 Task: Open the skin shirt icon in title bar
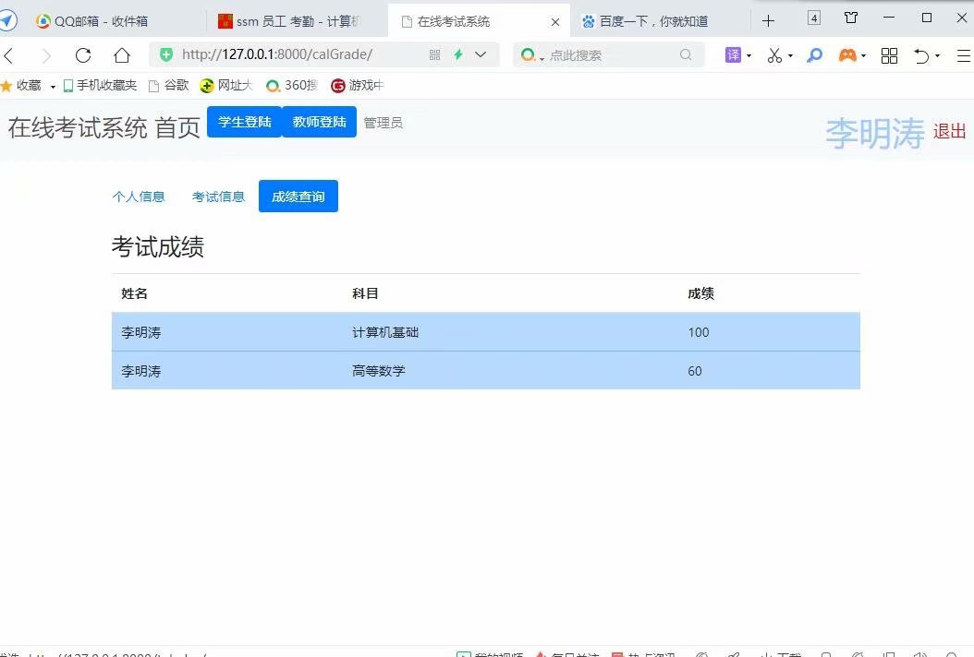point(852,18)
